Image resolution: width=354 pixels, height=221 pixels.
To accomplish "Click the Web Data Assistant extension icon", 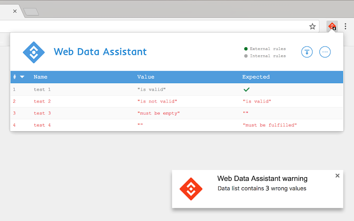I will [x=332, y=27].
